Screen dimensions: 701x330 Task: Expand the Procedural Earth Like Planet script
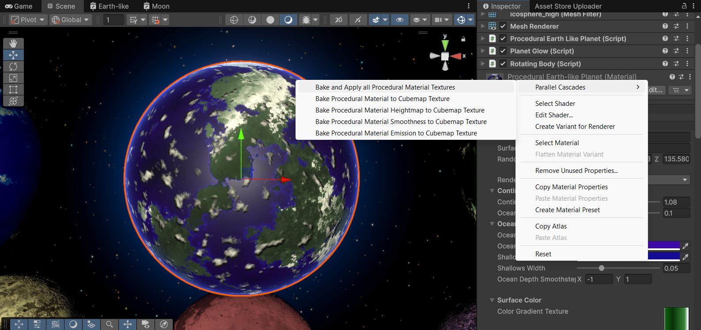483,39
